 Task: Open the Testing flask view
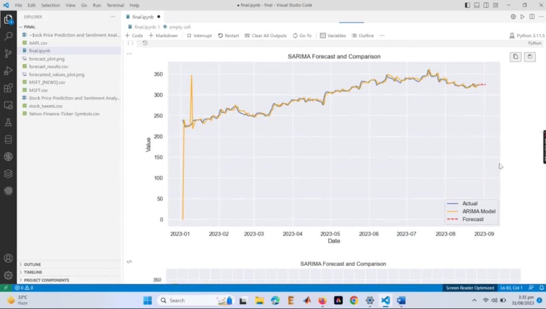tap(8, 122)
